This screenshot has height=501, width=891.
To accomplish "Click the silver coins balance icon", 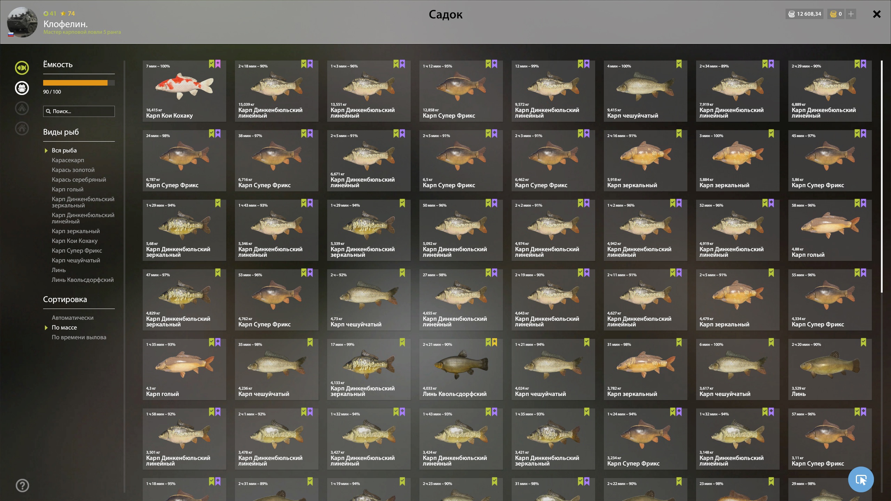I will (x=791, y=14).
